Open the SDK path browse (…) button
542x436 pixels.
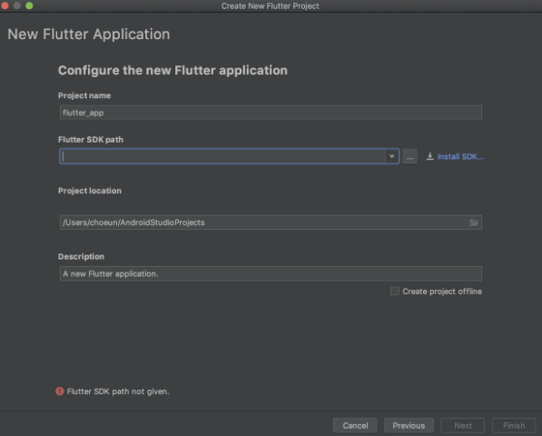(x=409, y=156)
